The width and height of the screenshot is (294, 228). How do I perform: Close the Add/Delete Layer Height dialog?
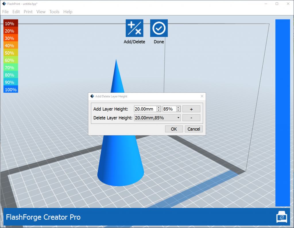pyautogui.click(x=202, y=96)
